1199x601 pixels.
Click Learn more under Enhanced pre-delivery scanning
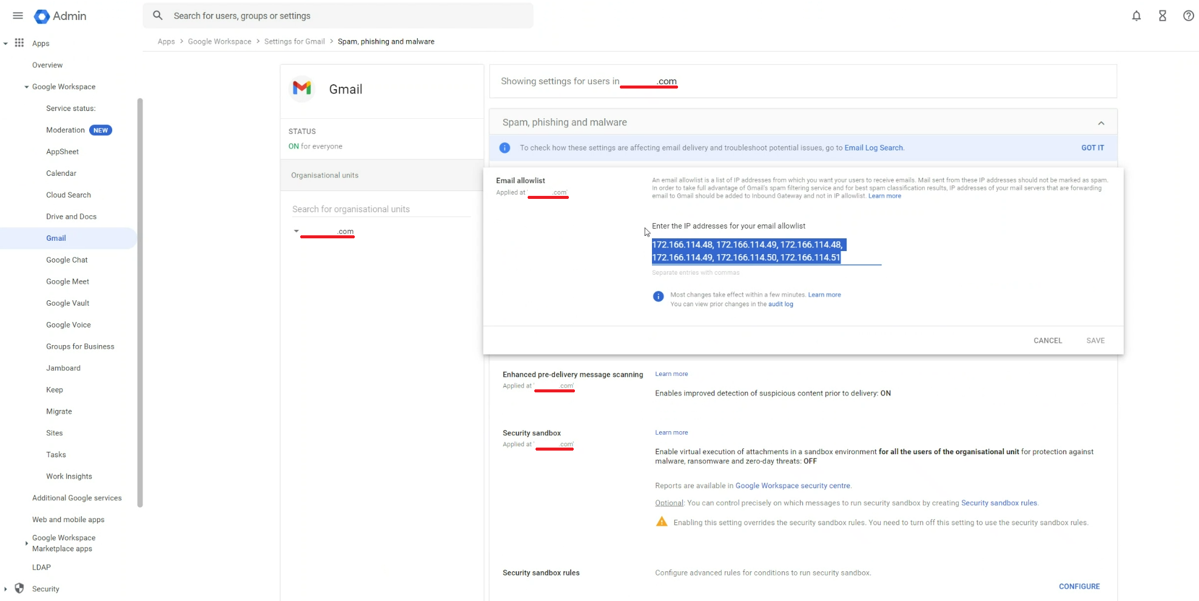[671, 374]
